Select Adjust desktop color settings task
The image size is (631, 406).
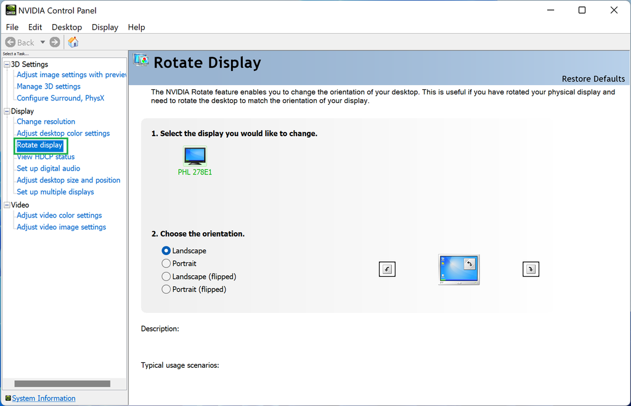tap(63, 133)
